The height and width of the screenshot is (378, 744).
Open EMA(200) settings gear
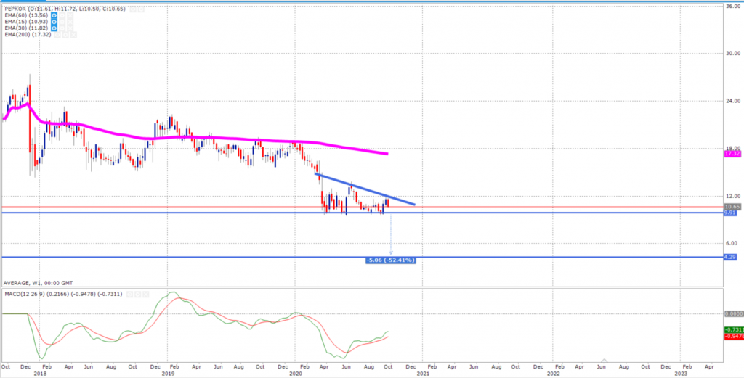pos(65,35)
